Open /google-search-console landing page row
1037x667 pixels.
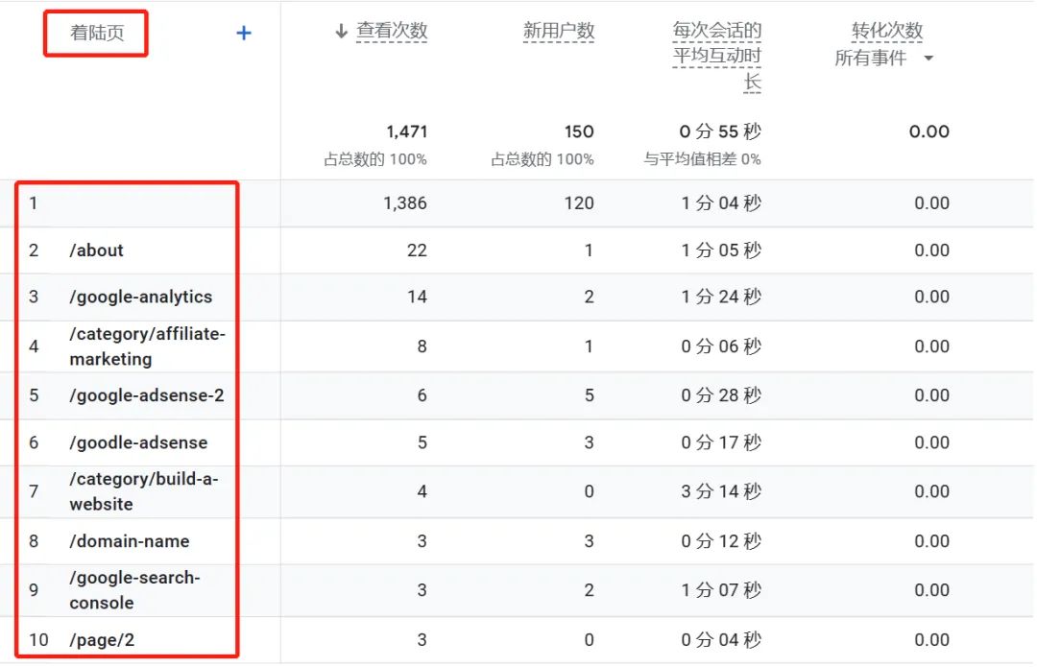click(134, 590)
